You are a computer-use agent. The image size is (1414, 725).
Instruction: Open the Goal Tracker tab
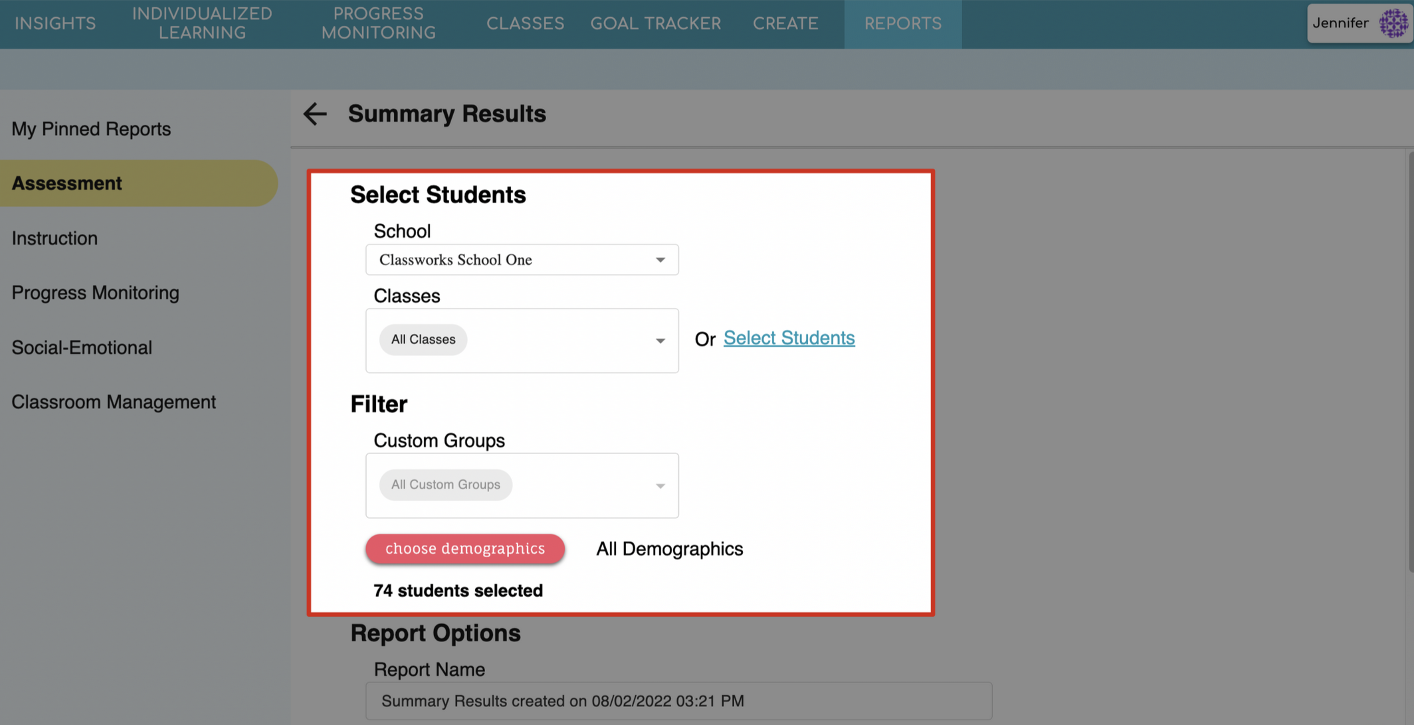655,24
